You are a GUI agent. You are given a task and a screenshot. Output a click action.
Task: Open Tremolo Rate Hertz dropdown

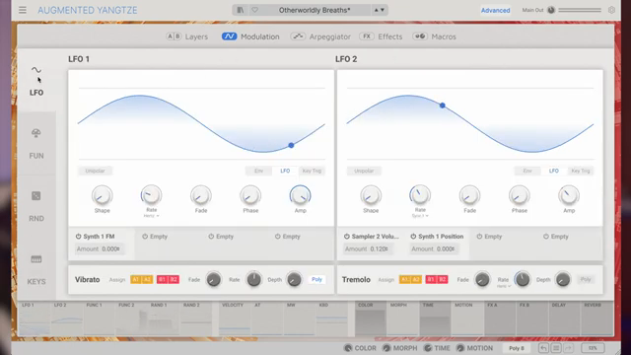click(x=504, y=286)
